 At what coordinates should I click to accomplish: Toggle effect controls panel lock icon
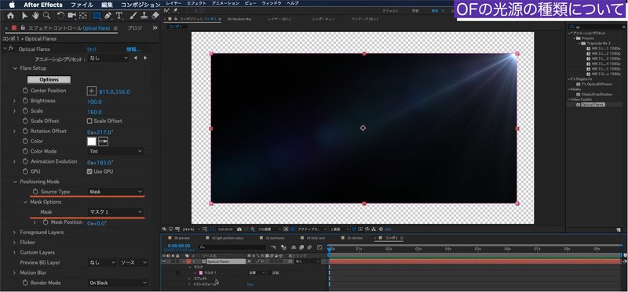[23, 28]
